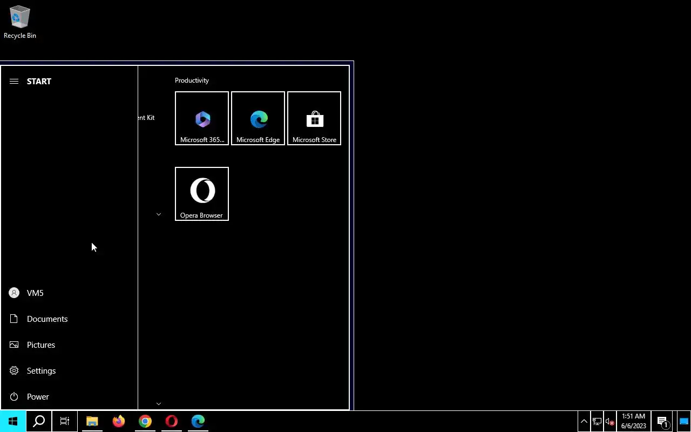Launch Edge from the taskbar
The image size is (691, 432).
198,421
